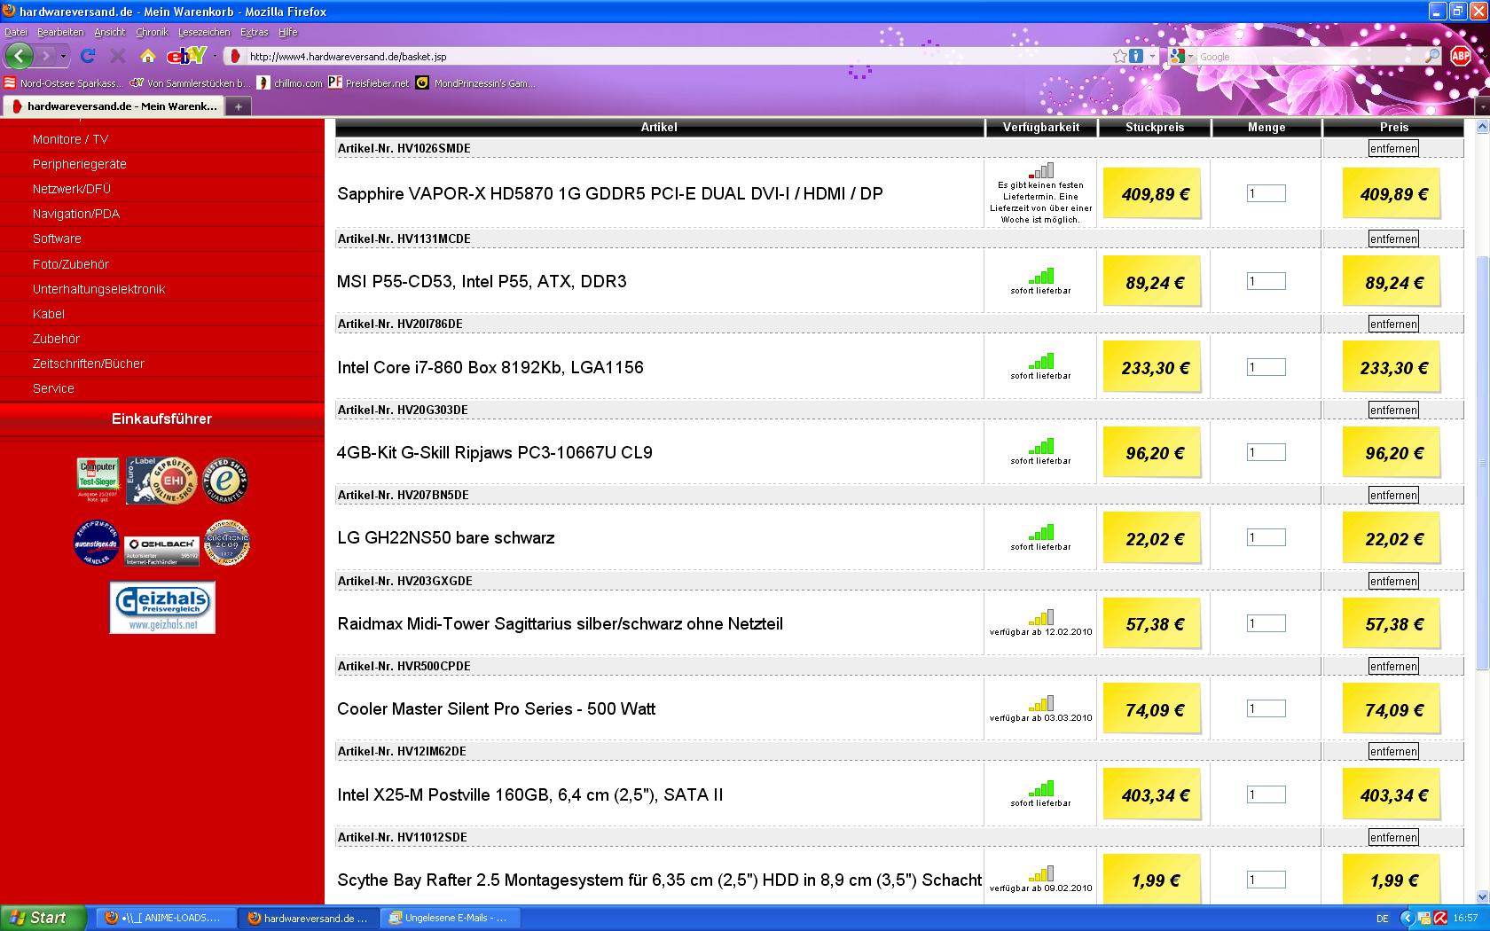The height and width of the screenshot is (931, 1490).
Task: Open the Nord-Ostsee Sparkasse bookmark
Action: click(x=64, y=83)
